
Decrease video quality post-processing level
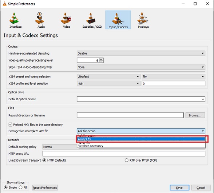[x=101, y=61]
